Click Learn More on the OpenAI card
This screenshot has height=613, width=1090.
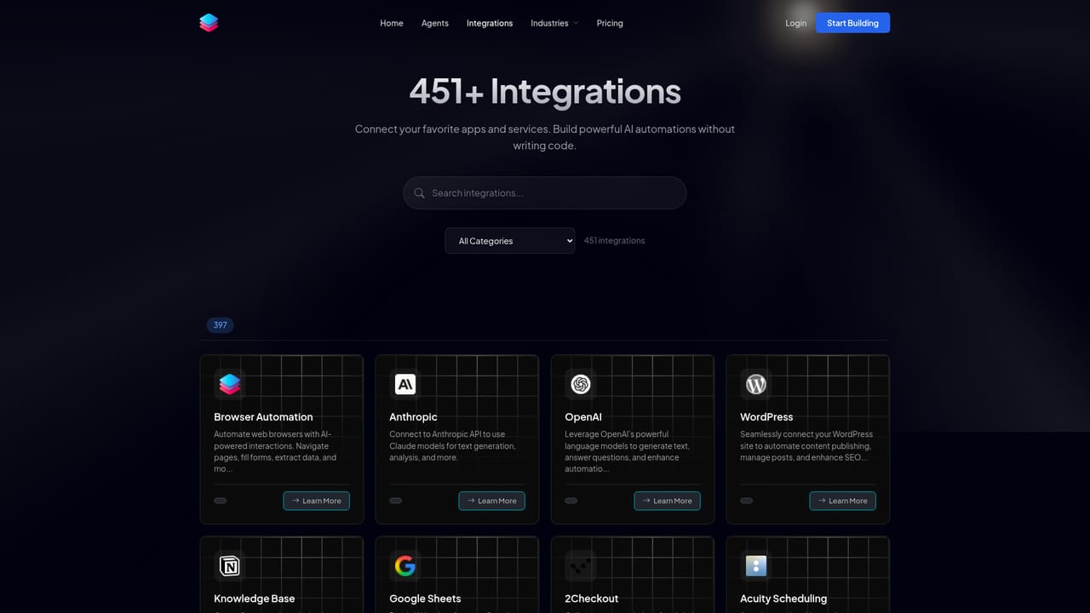(x=667, y=501)
